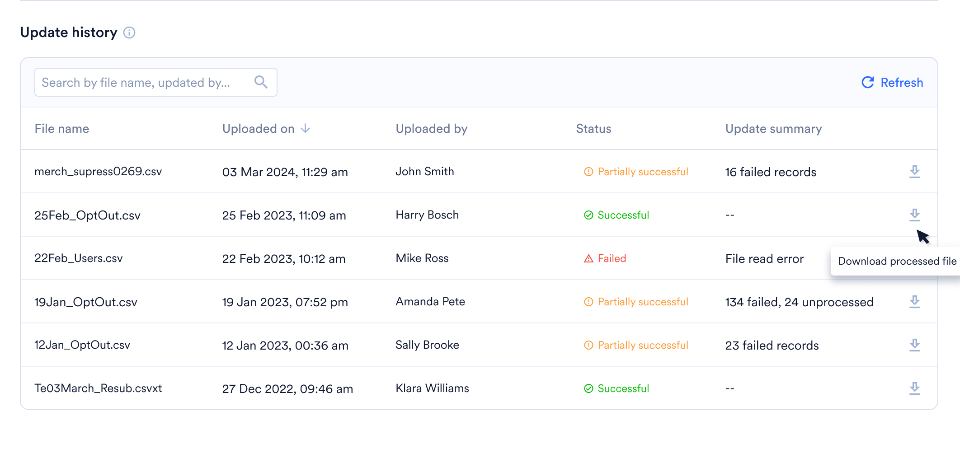Download processed file for 25Feb_OptOut.csv
The height and width of the screenshot is (458, 960).
(914, 215)
